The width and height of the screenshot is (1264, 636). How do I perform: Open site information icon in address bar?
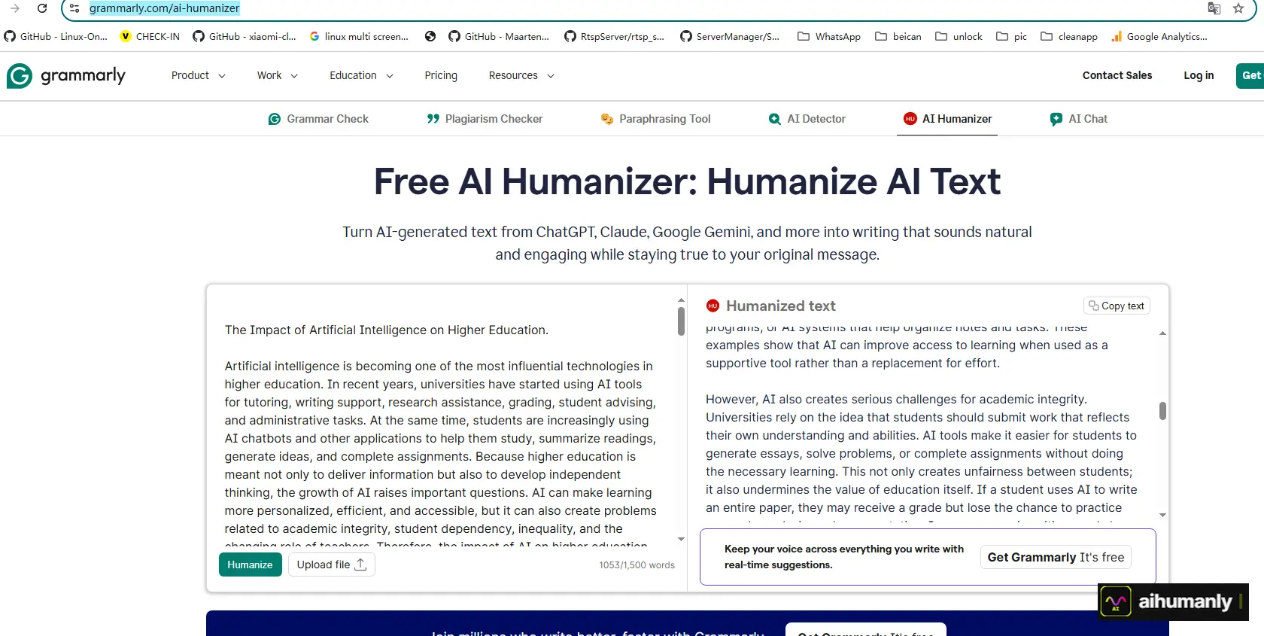(74, 8)
